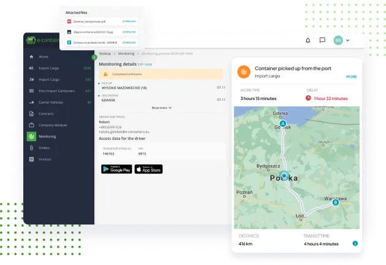Screen dimensions: 386x265
Task: Open Orders menu item
Action: (x=44, y=148)
